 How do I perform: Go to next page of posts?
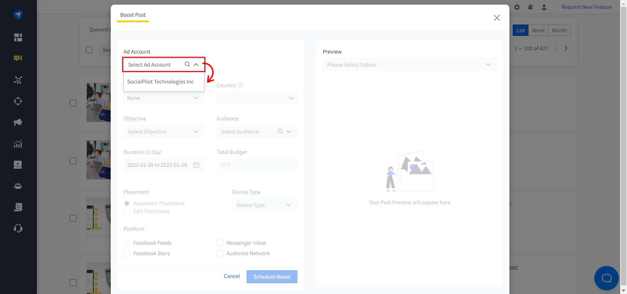pos(566,48)
